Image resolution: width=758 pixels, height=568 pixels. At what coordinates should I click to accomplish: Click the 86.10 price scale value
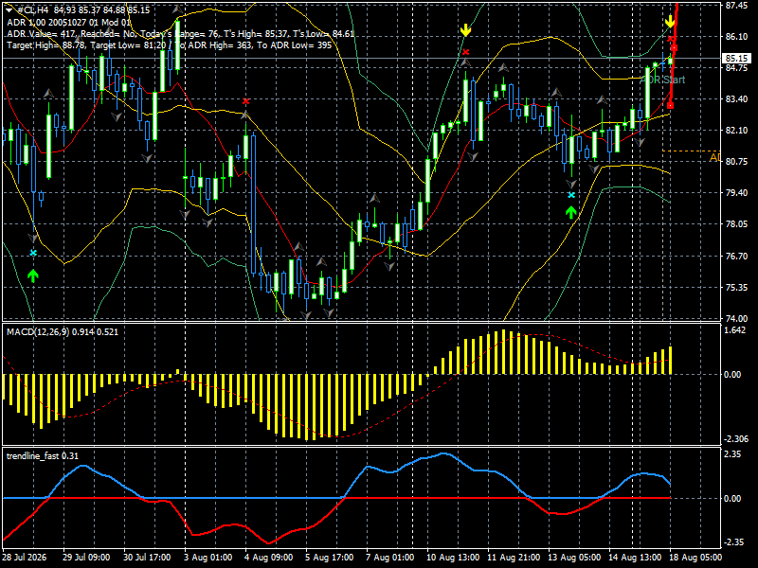(736, 37)
